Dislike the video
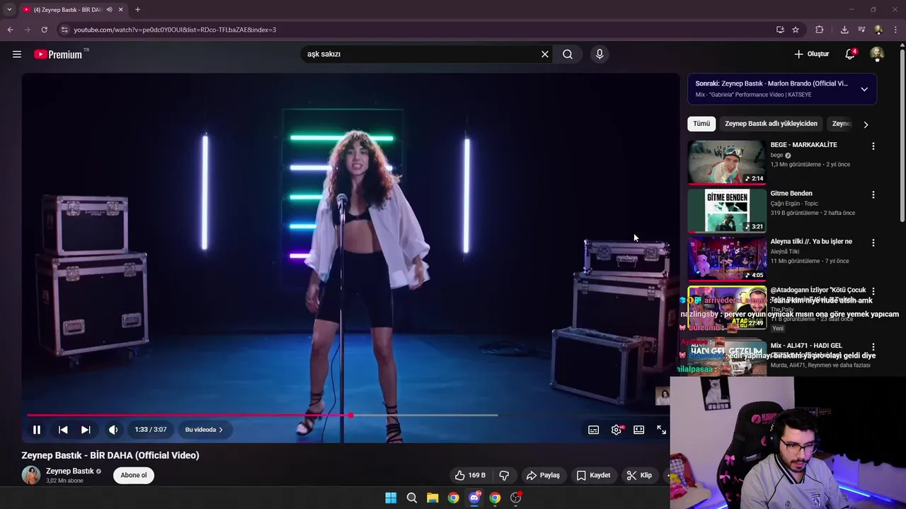 pyautogui.click(x=505, y=475)
